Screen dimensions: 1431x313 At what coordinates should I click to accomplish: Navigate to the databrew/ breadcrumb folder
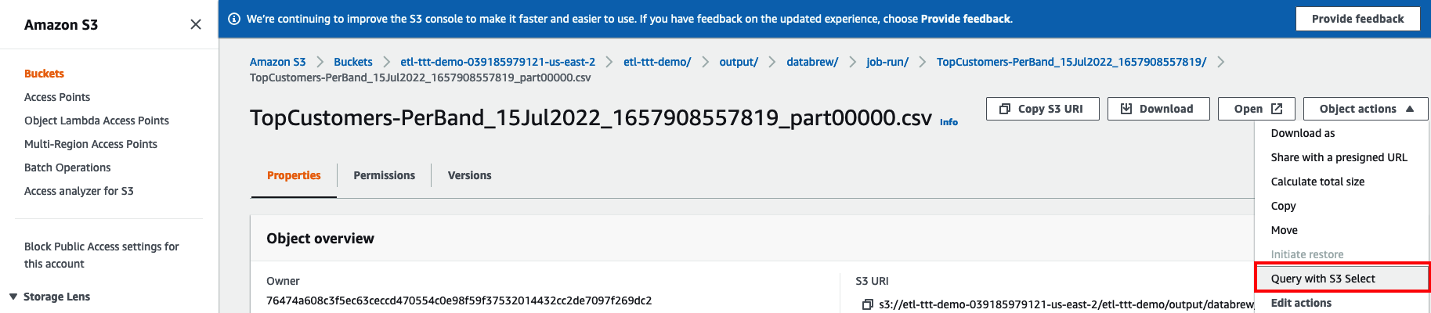point(812,62)
